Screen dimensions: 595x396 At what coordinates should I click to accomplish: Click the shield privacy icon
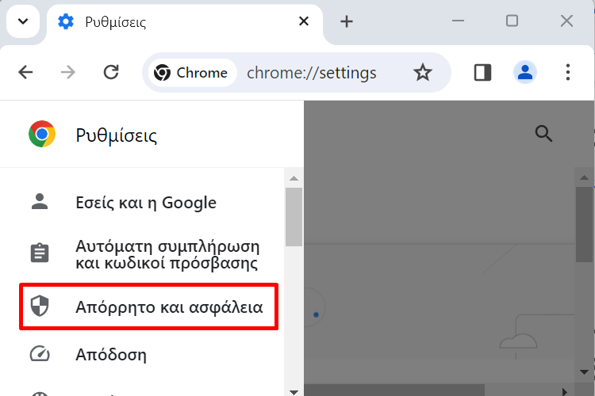[x=40, y=306]
